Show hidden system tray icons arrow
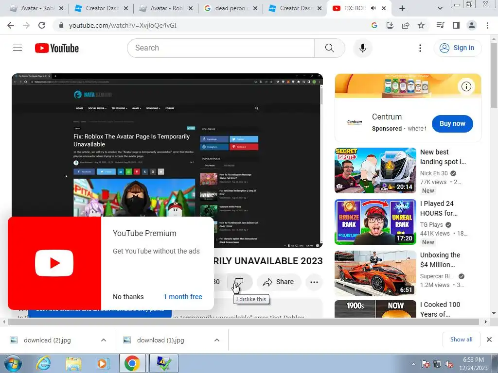 (x=413, y=364)
